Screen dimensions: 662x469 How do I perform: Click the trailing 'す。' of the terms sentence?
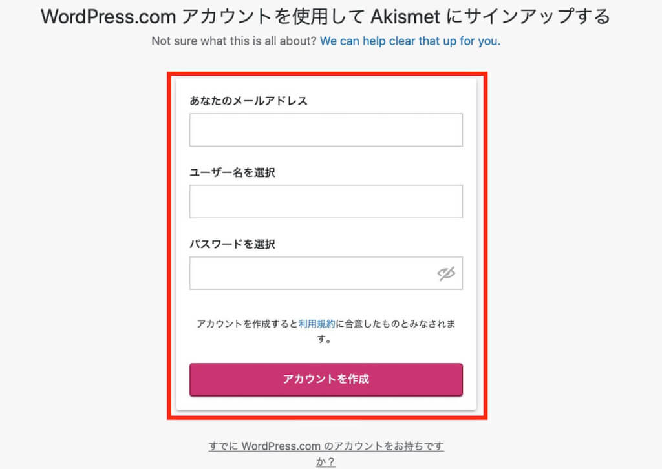tap(325, 339)
